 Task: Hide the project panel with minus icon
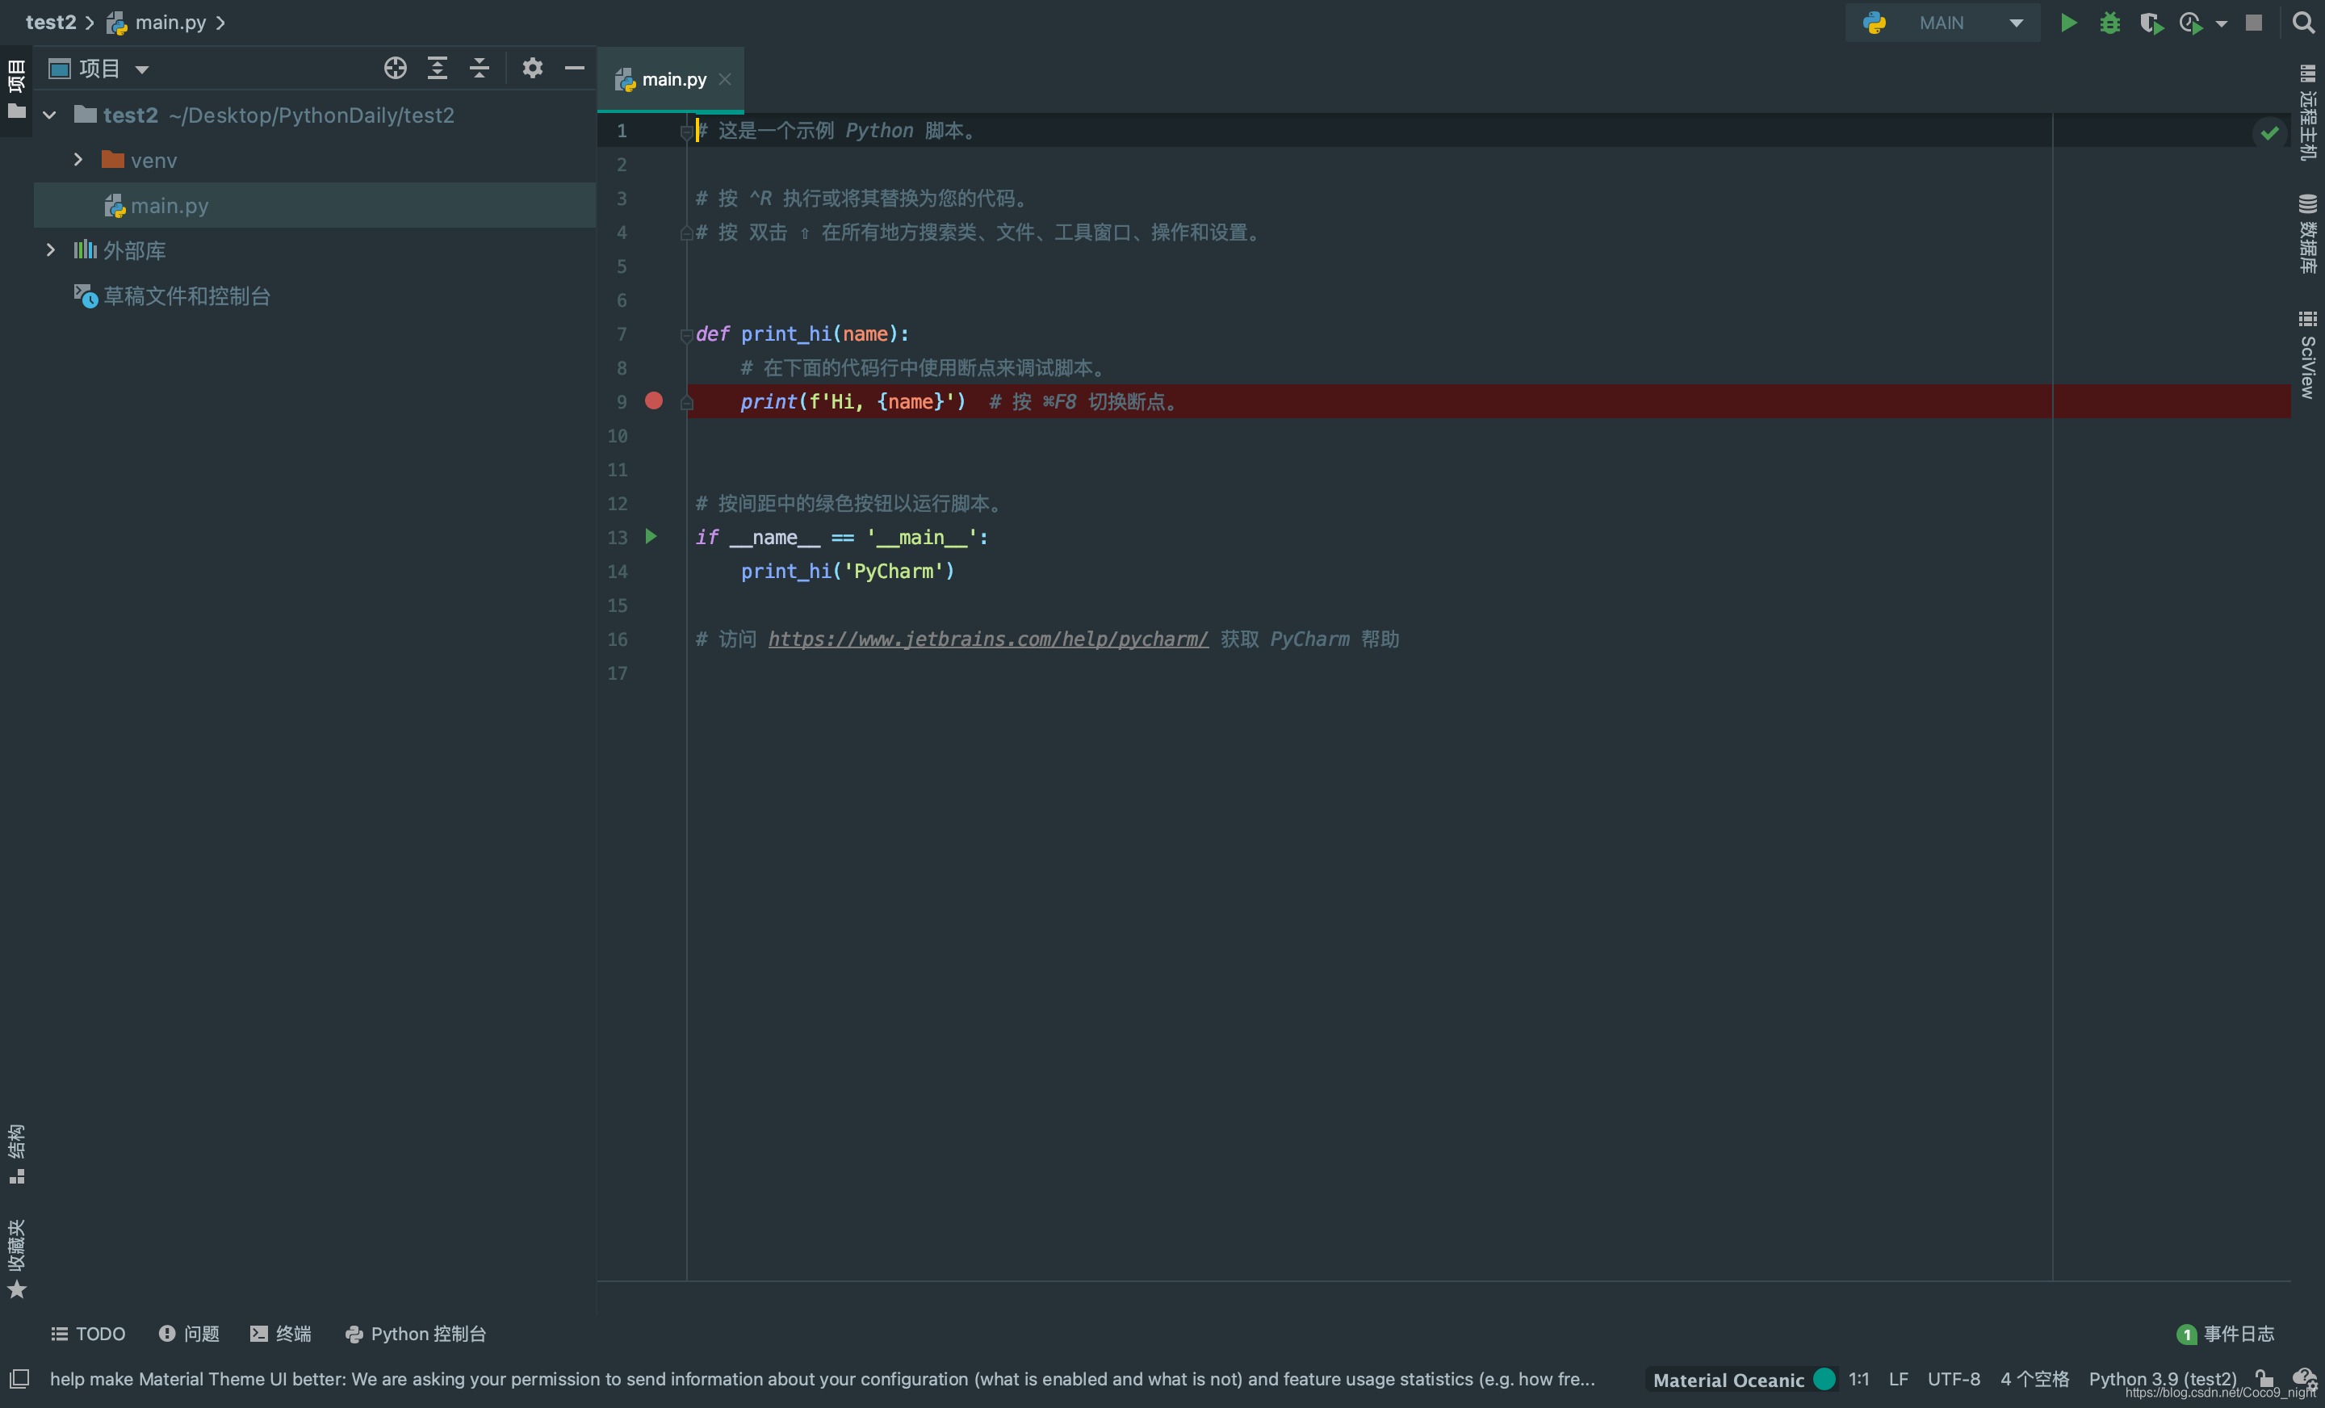(575, 68)
